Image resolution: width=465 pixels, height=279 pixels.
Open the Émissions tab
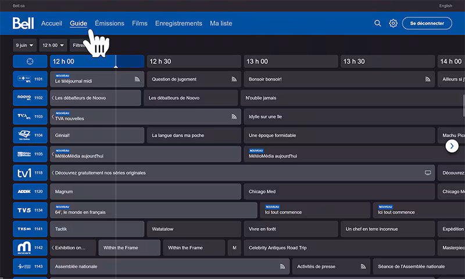pyautogui.click(x=109, y=23)
